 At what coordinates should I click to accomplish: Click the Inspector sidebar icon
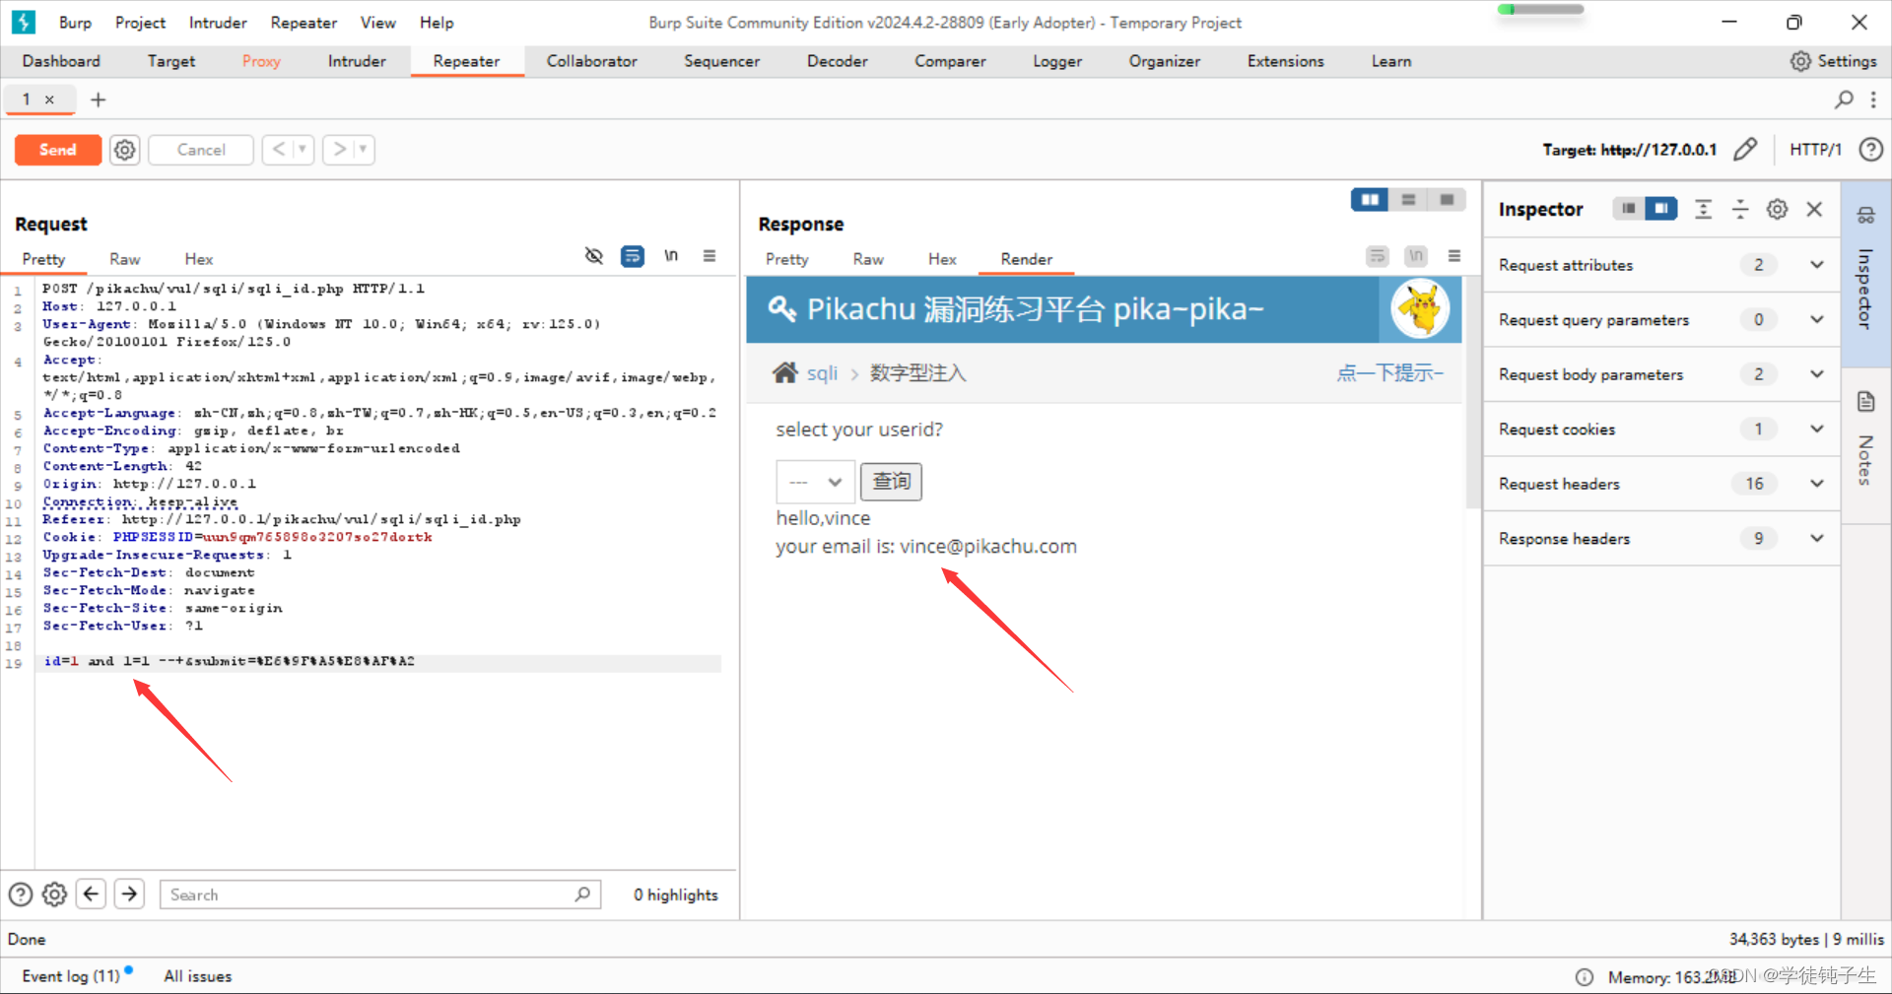point(1865,216)
